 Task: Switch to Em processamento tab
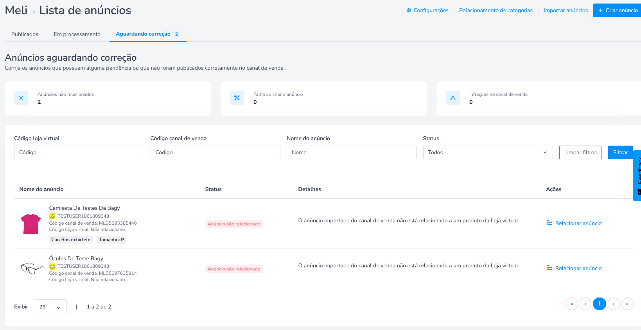point(77,34)
